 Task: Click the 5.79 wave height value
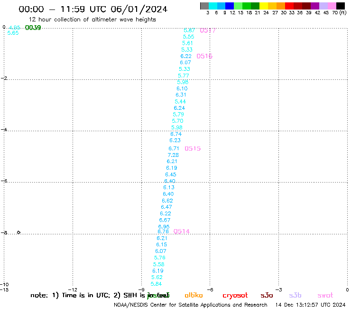pyautogui.click(x=178, y=115)
